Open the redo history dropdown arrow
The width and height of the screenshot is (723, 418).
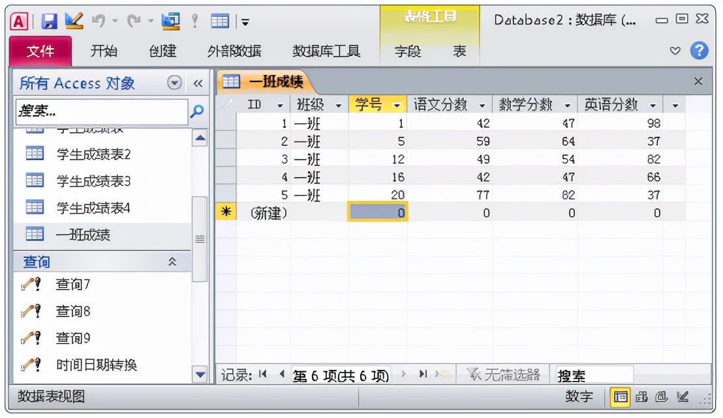pyautogui.click(x=151, y=21)
